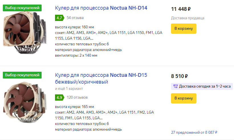
Task: Click the 8 510 ₽ price
Action: (x=179, y=76)
